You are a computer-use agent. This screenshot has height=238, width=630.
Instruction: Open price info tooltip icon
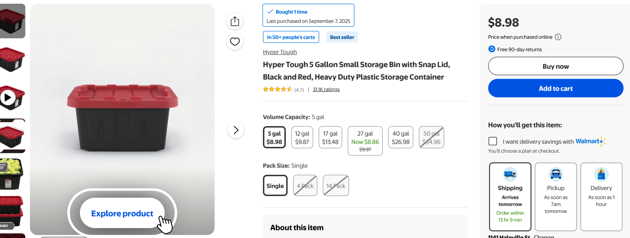point(558,37)
